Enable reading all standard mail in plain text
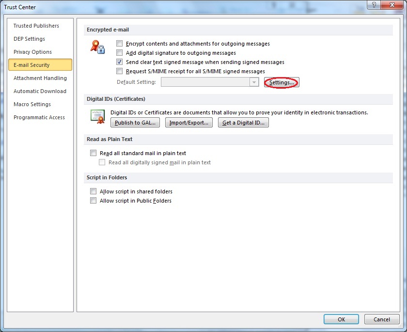 click(x=93, y=153)
